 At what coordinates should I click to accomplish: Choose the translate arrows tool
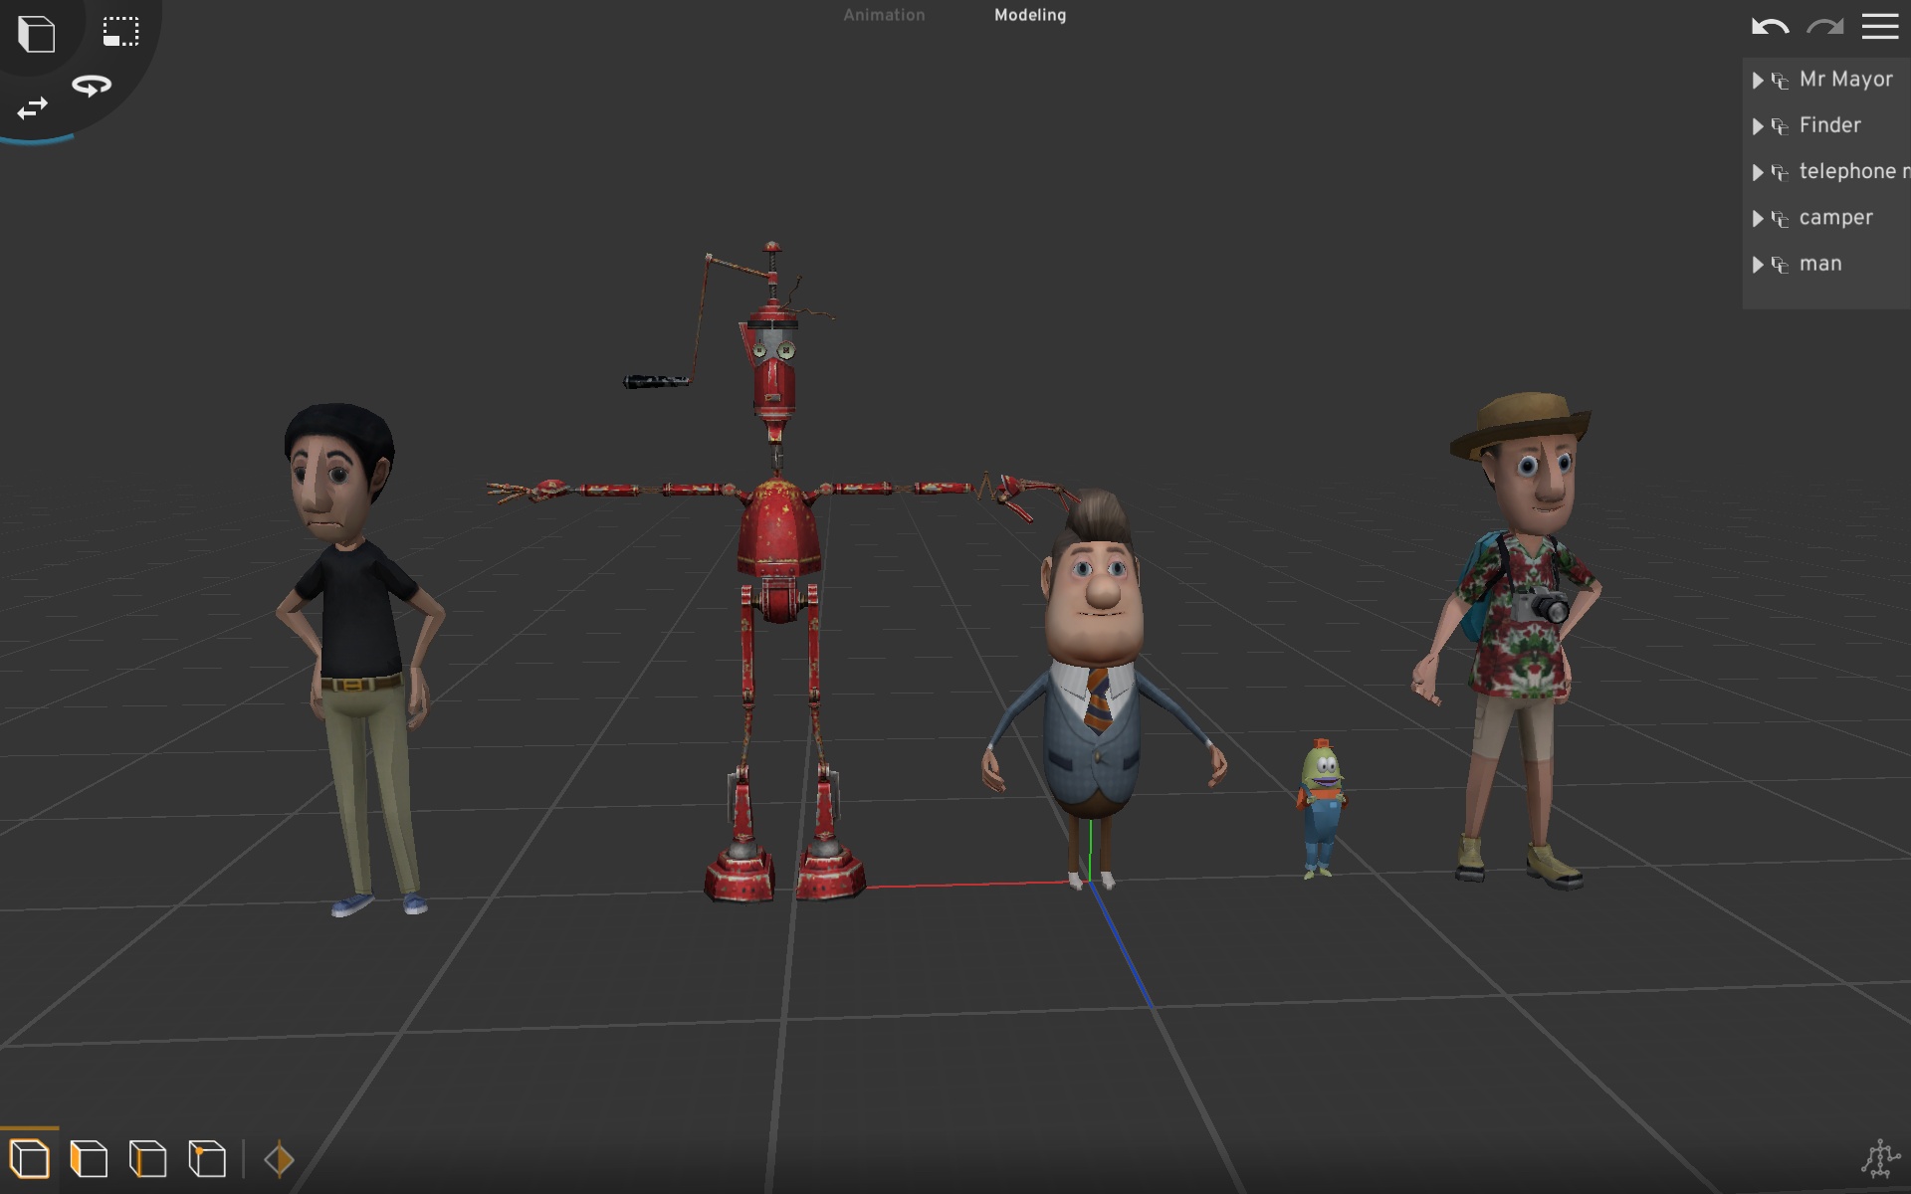pyautogui.click(x=32, y=106)
